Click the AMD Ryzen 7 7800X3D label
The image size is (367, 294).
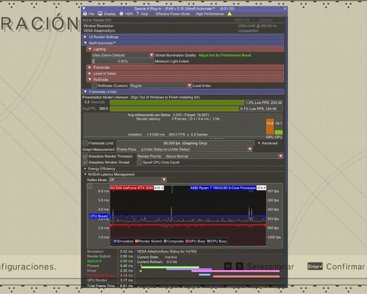point(223,188)
